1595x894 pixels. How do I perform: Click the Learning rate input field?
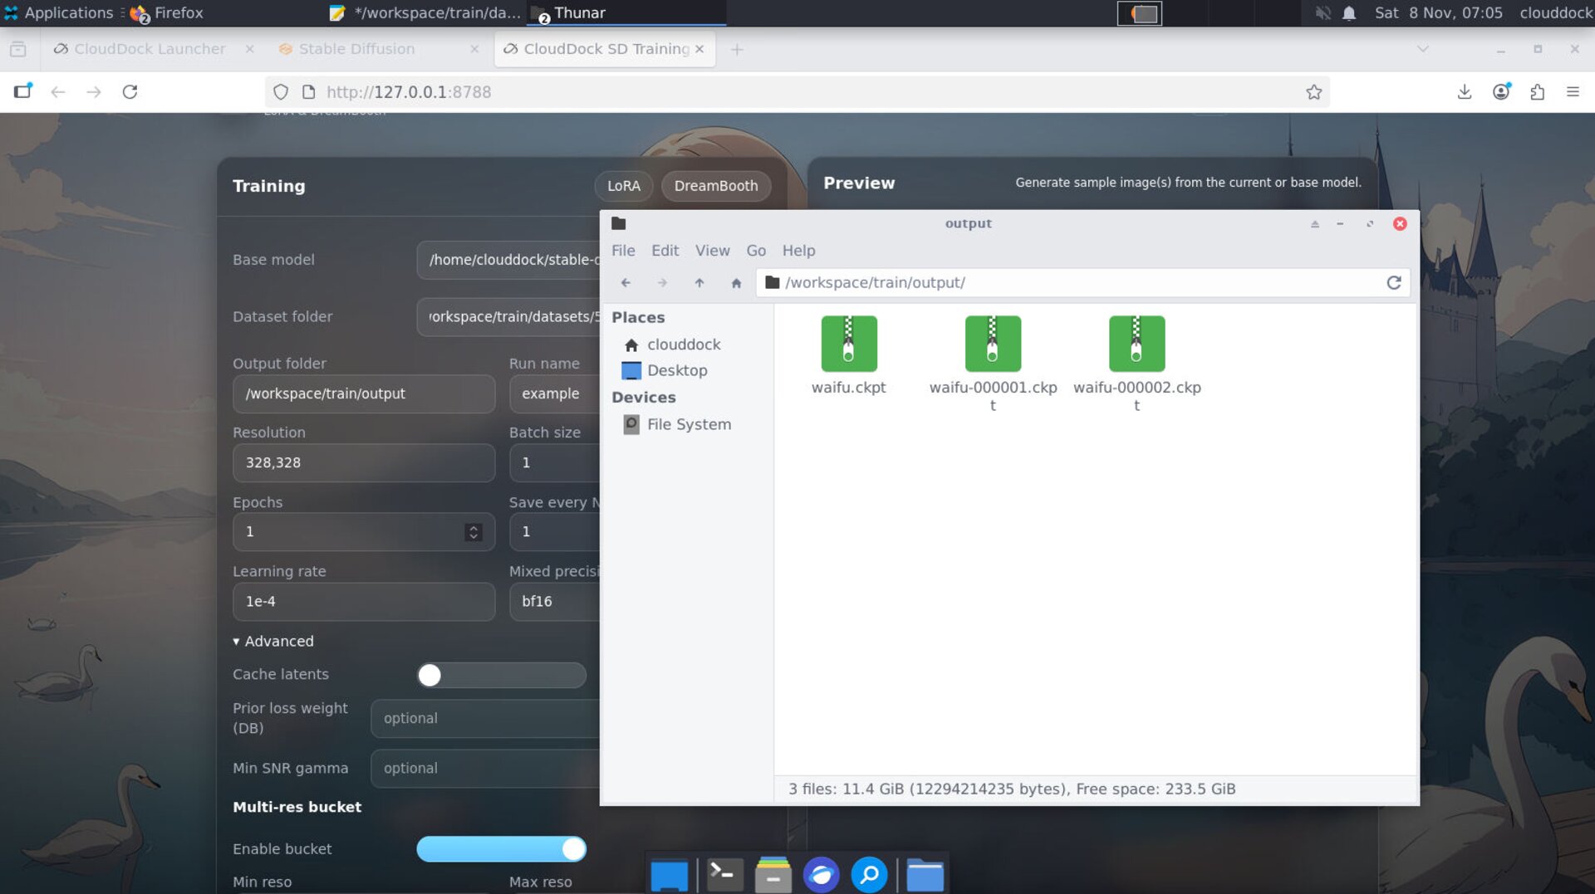tap(364, 601)
